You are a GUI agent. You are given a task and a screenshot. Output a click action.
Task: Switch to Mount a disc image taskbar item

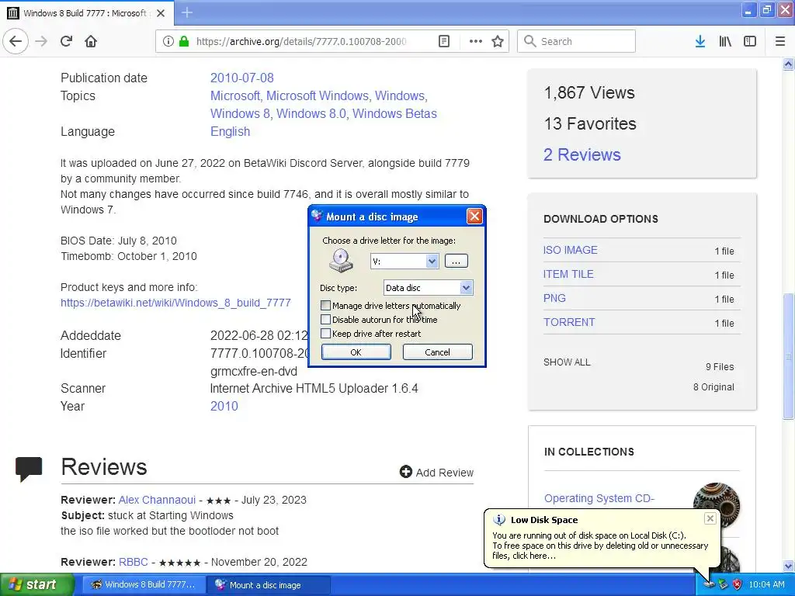point(269,584)
